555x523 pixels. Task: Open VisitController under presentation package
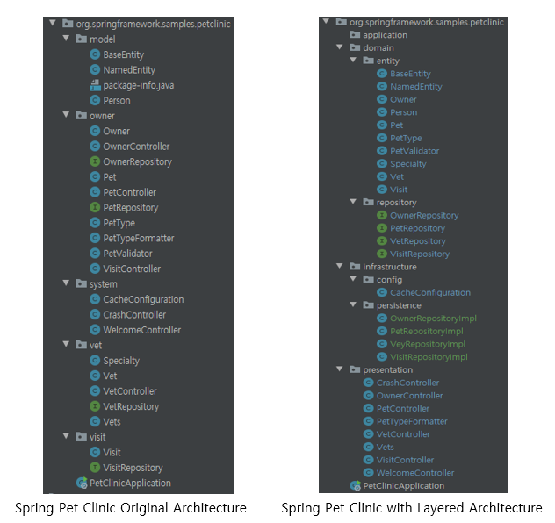[406, 460]
